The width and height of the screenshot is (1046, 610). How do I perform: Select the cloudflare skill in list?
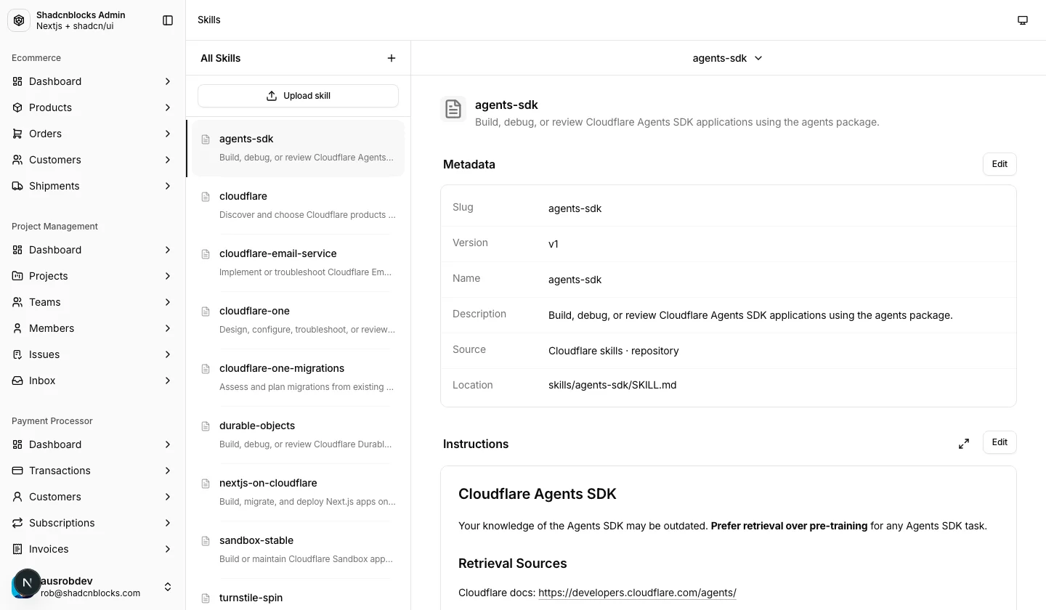[298, 206]
